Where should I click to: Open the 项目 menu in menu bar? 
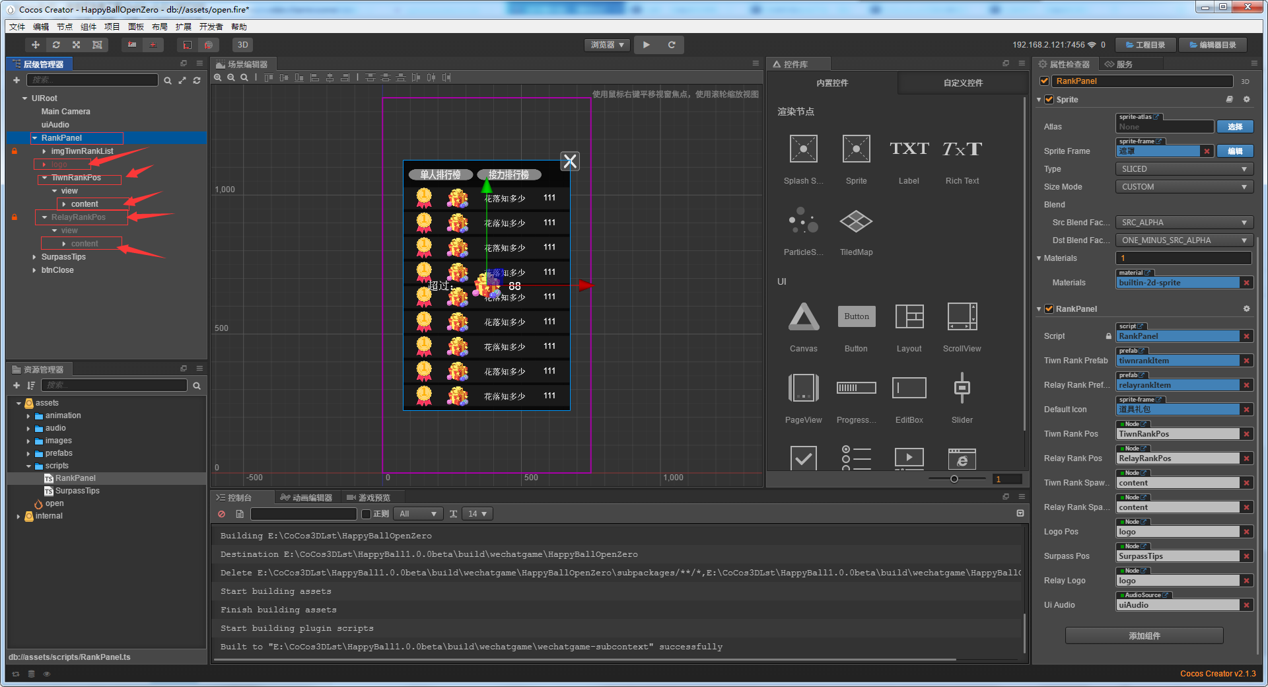click(112, 27)
